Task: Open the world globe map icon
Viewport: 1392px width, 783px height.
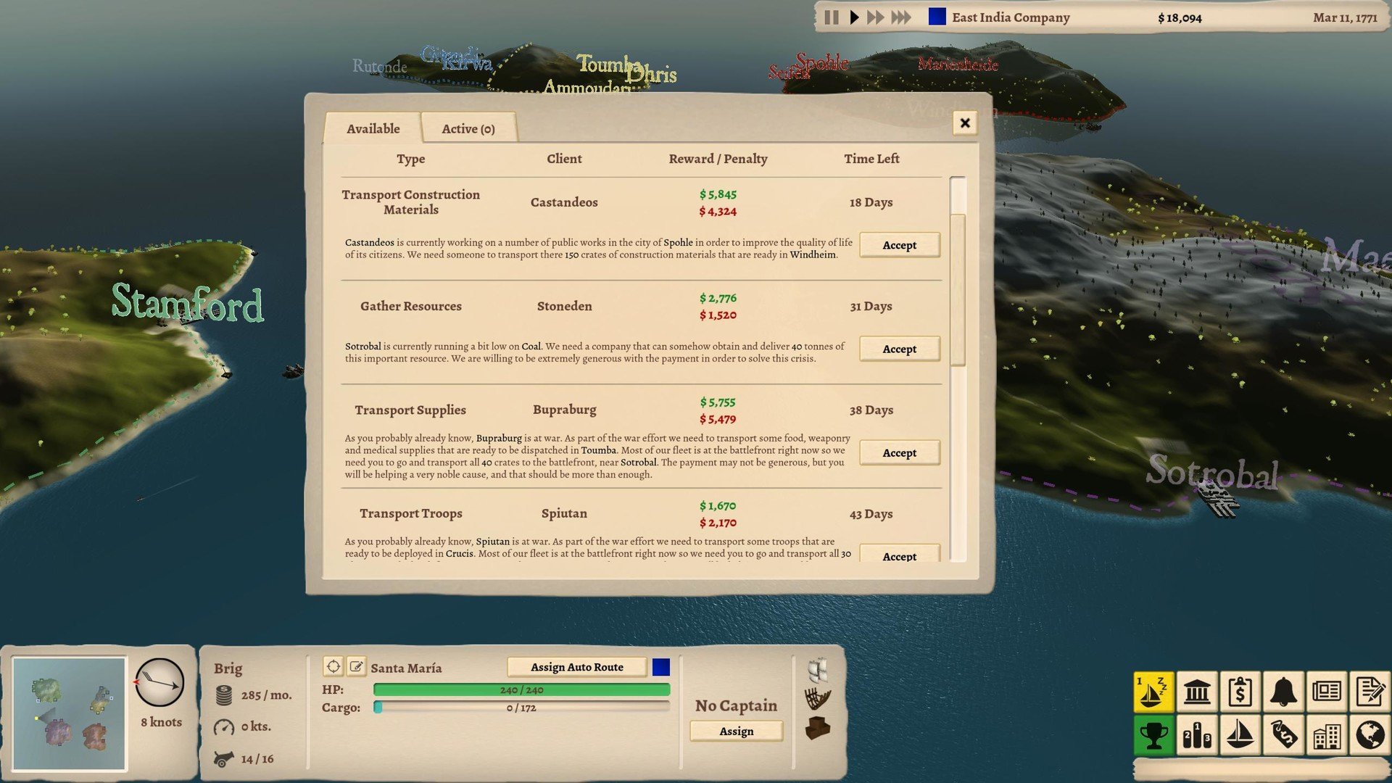Action: pos(1369,735)
